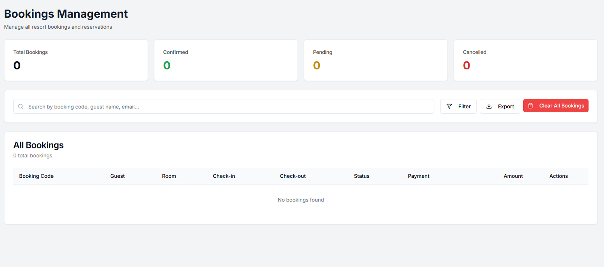Select the Confirmed stat card
This screenshot has height=267, width=604.
(226, 60)
